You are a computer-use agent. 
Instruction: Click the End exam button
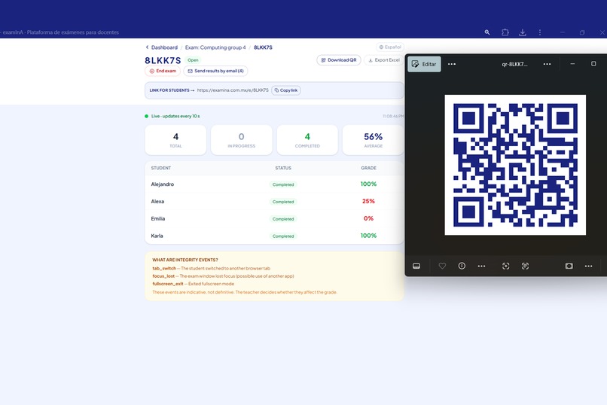163,71
